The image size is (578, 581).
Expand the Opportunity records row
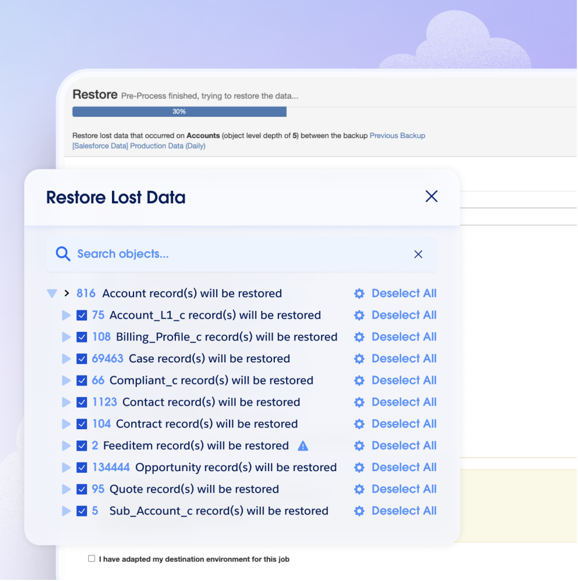click(66, 468)
